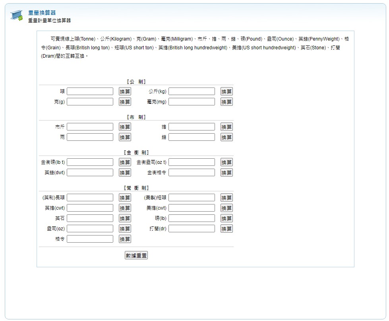The width and height of the screenshot is (389, 321).
Task: Click 換算 button for 市斤
Action: click(125, 127)
